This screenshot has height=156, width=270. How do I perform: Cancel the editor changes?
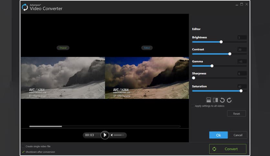coord(238,135)
